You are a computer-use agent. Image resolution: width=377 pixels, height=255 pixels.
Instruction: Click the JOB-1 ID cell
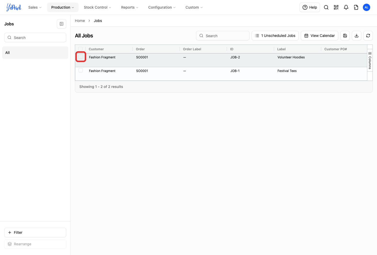235,71
